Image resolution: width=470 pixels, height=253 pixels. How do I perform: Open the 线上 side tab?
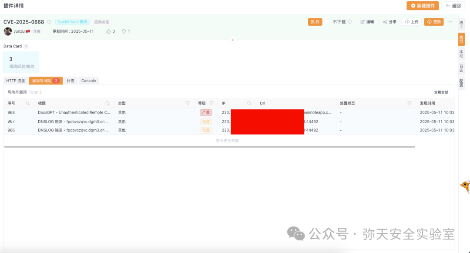click(x=461, y=24)
